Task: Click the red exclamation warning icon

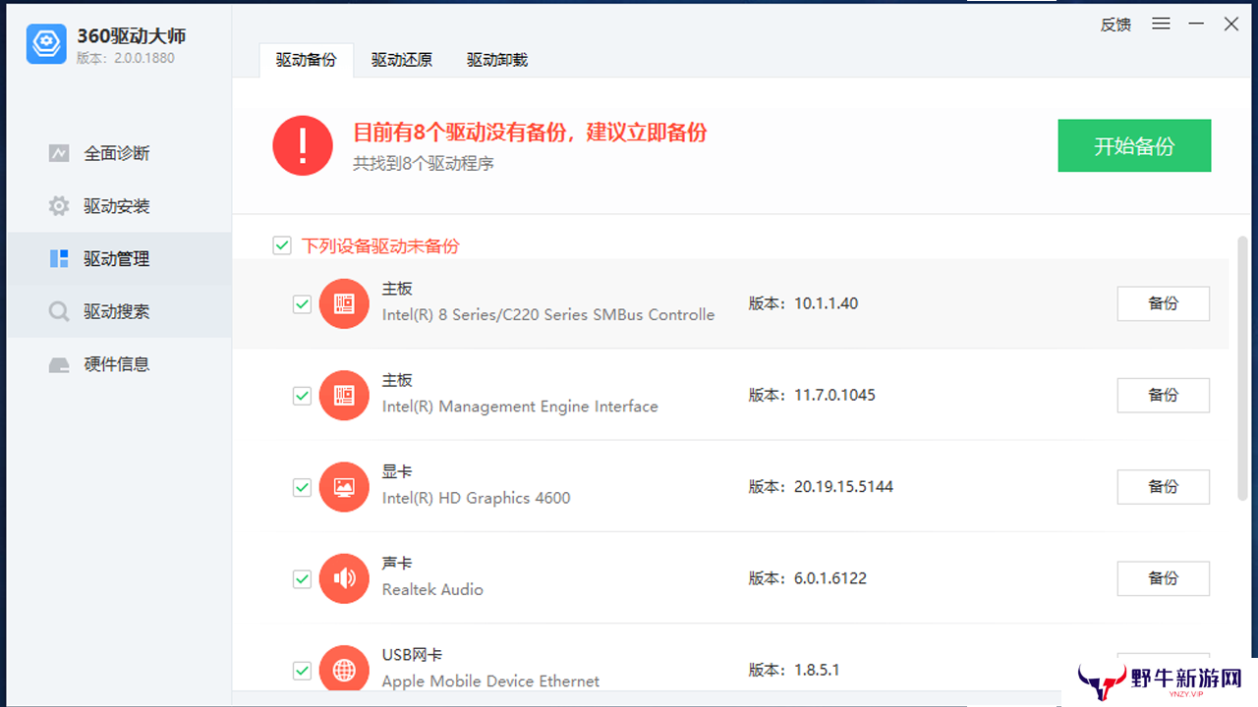Action: click(303, 146)
